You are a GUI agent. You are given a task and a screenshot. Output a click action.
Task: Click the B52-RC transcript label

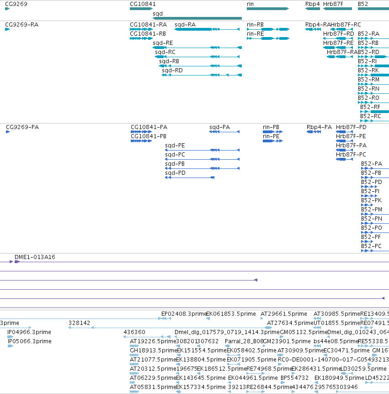370,116
